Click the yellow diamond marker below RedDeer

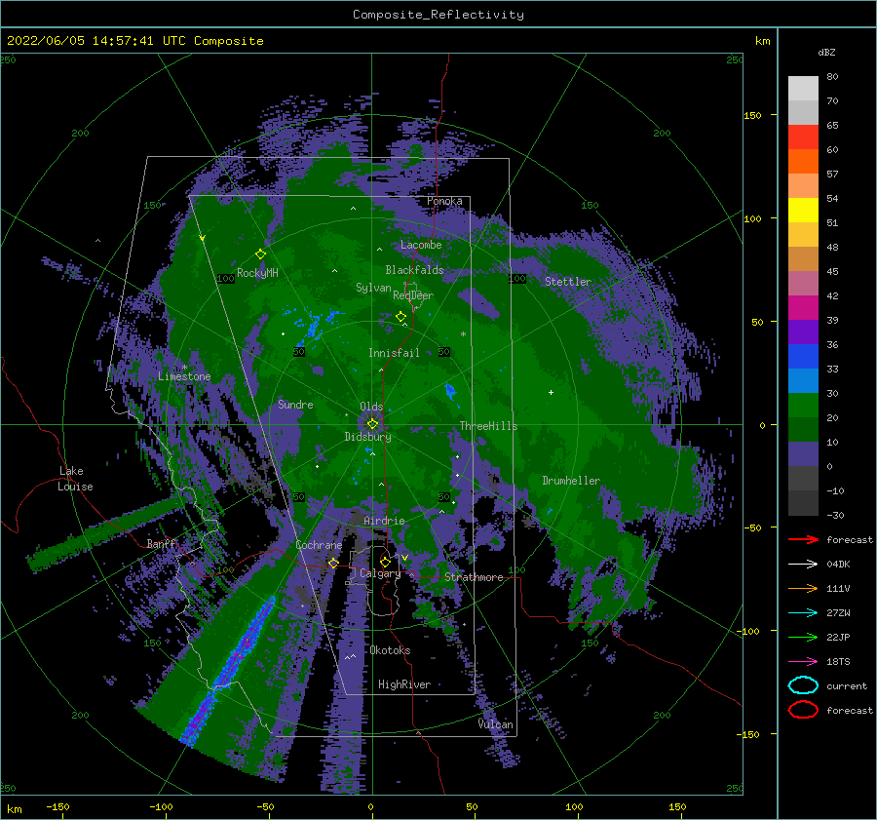coord(401,317)
